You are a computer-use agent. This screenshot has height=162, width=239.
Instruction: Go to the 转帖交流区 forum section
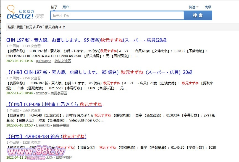pos(63,61)
